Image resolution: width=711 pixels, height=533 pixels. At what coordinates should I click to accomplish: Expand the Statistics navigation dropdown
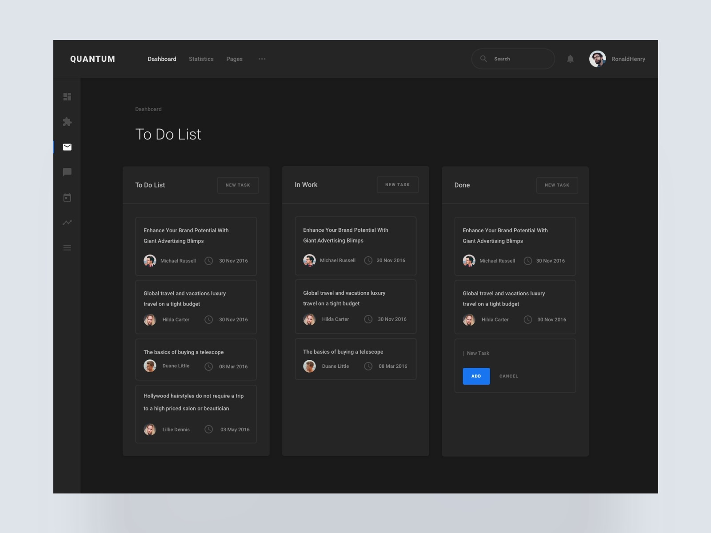[201, 59]
